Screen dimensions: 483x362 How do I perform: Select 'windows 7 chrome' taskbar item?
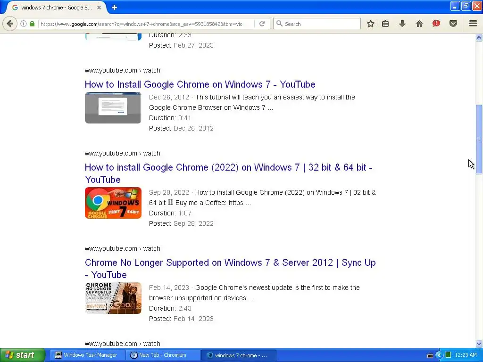pyautogui.click(x=238, y=355)
